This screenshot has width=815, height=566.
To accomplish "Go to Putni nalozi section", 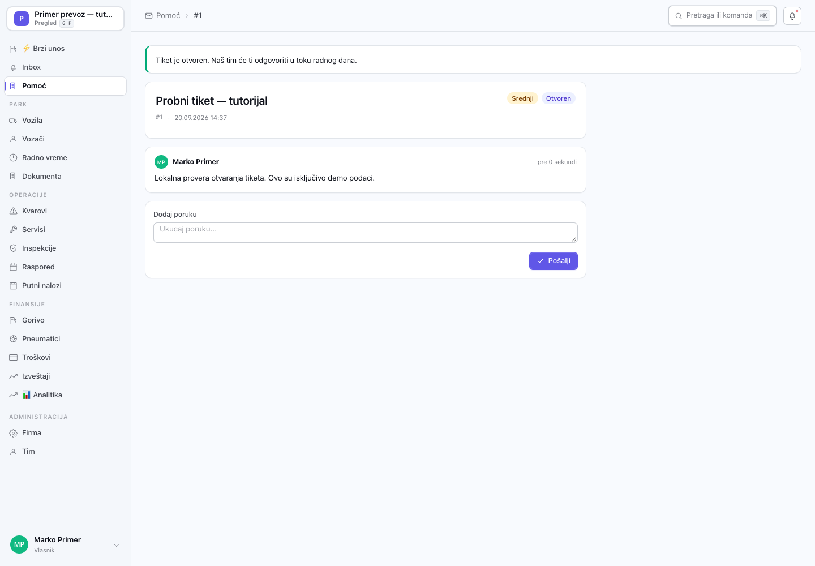I will tap(65, 286).
